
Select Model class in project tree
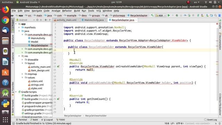[x=35, y=42]
